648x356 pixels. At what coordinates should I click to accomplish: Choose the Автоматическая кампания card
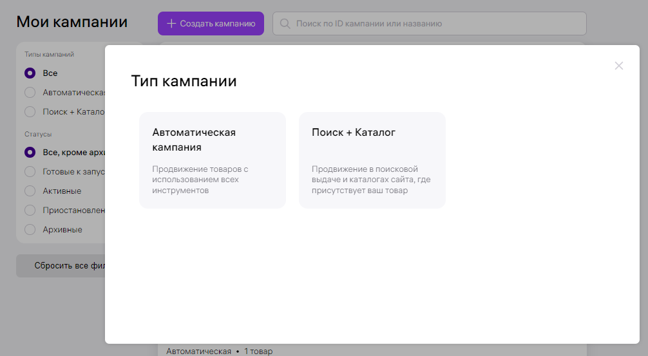click(213, 160)
